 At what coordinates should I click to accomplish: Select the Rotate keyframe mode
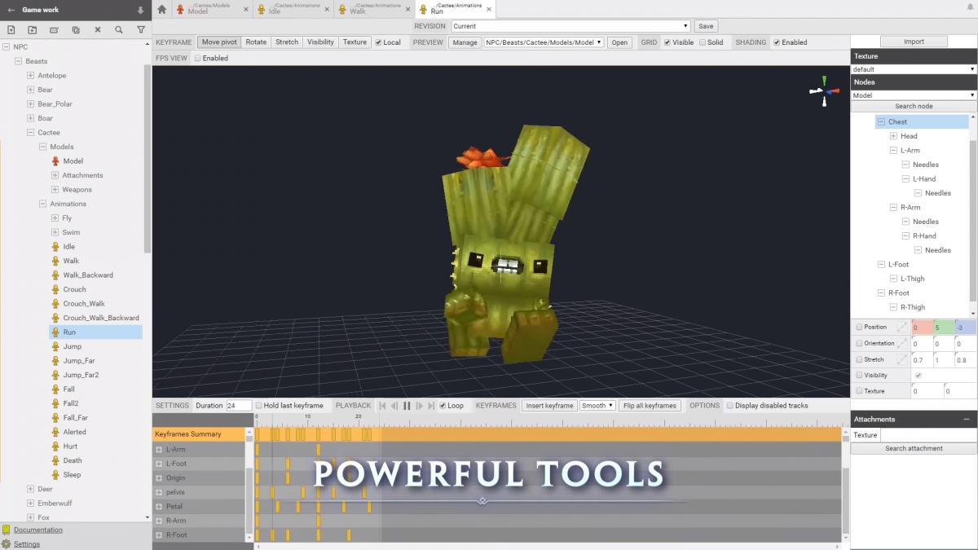click(x=256, y=42)
